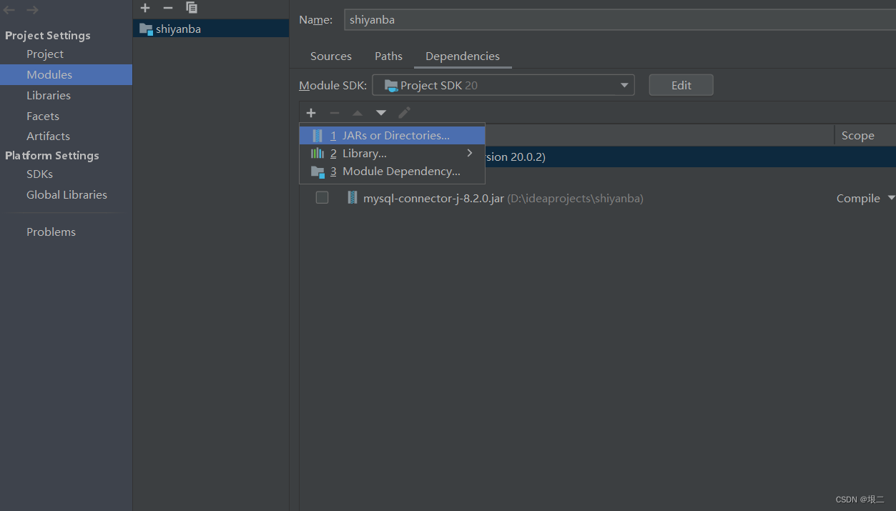Click the add module plus icon
The width and height of the screenshot is (896, 511).
pos(144,8)
